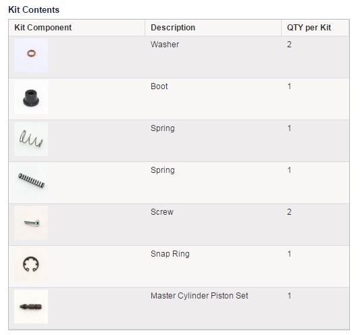360x335 pixels.
Task: Click the Snap Ring description text
Action: [170, 254]
